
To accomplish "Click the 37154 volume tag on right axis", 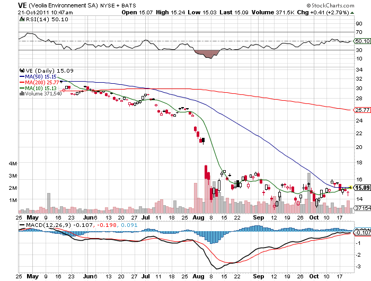I will pyautogui.click(x=363, y=208).
